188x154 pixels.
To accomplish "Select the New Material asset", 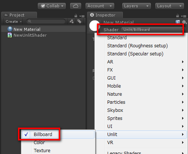I will (x=43, y=29).
